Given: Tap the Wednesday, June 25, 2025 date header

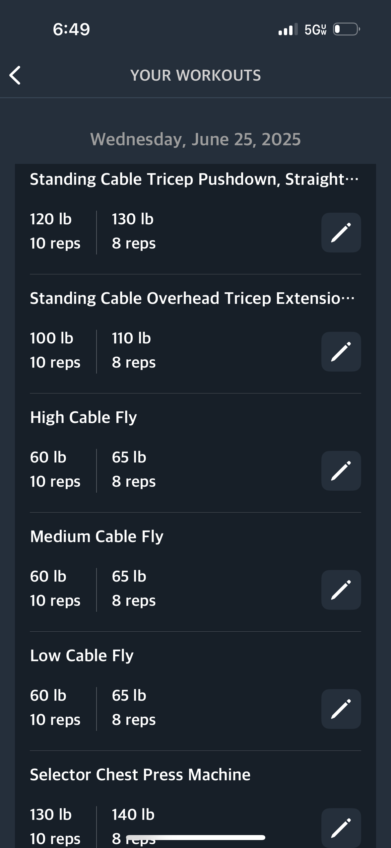Looking at the screenshot, I should tap(195, 139).
